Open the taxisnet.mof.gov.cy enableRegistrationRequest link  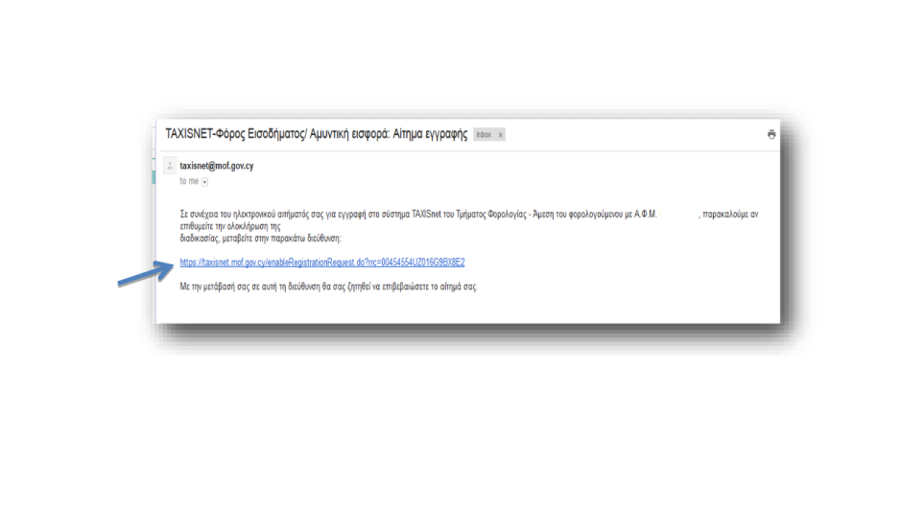click(x=322, y=262)
